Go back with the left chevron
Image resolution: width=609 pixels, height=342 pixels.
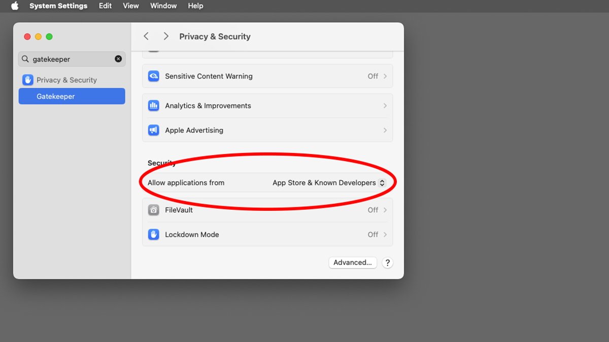pyautogui.click(x=146, y=36)
